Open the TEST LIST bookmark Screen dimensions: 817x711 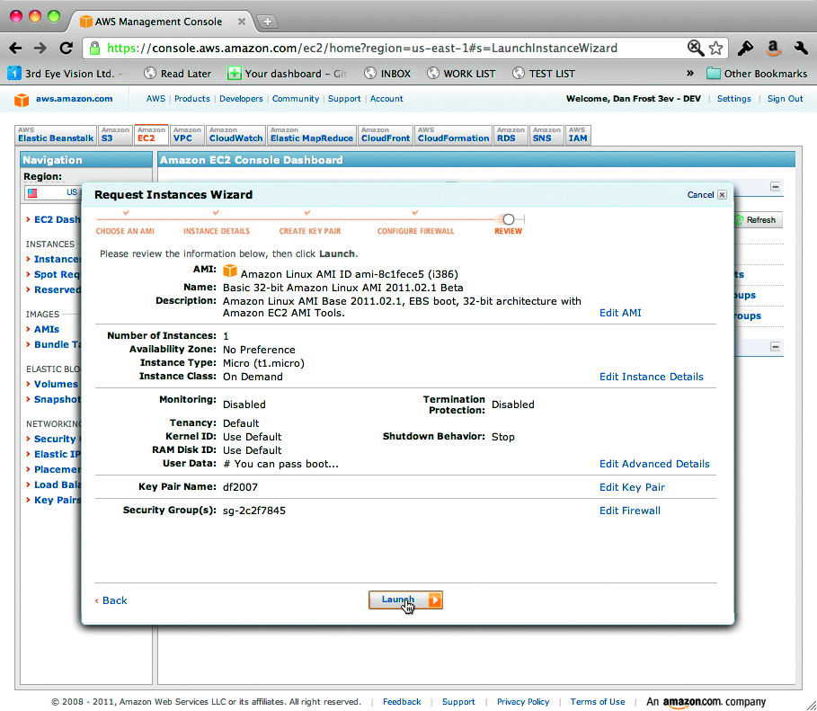(x=544, y=74)
